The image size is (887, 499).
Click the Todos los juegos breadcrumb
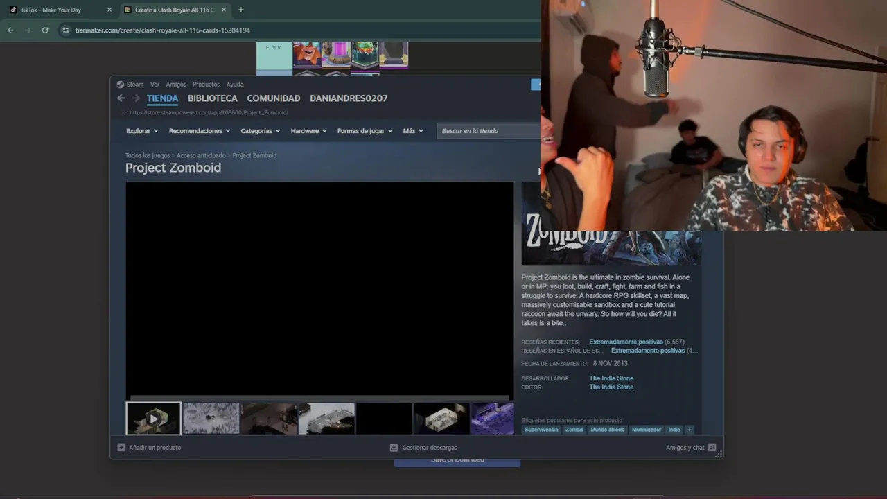[x=148, y=155]
